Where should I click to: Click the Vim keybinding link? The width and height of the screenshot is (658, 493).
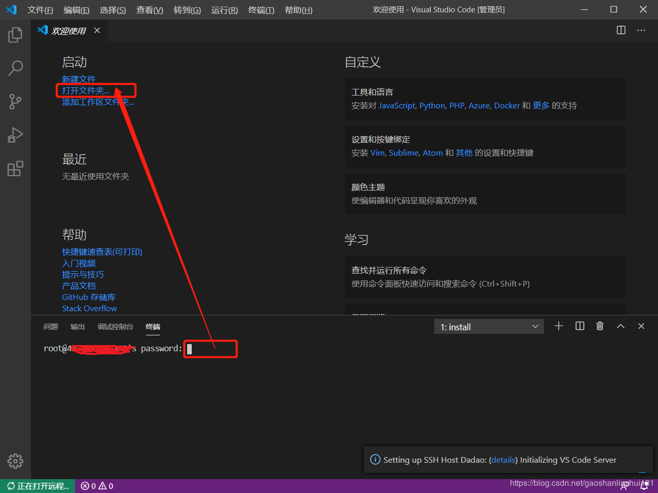click(x=377, y=153)
